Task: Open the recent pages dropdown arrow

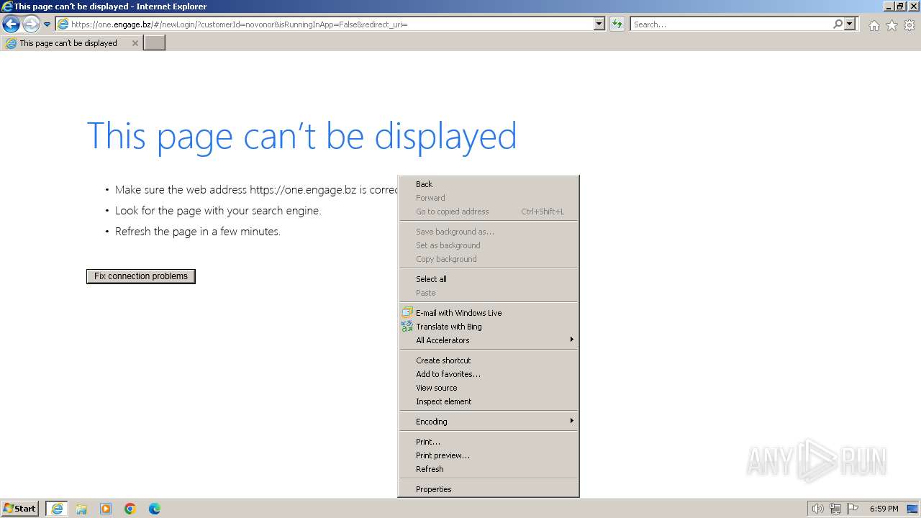Action: 47,24
